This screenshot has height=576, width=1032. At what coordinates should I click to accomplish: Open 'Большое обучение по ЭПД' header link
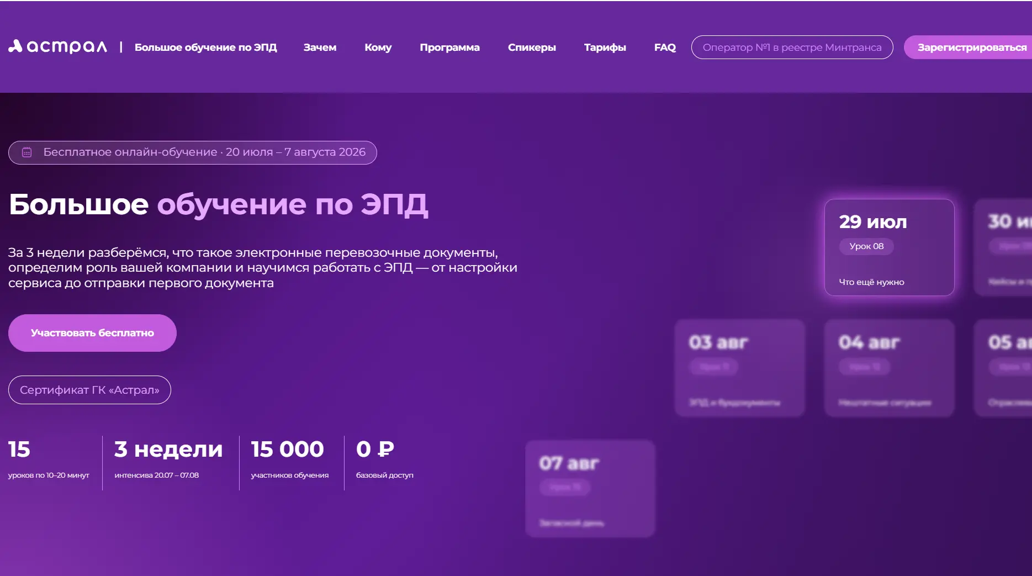[x=206, y=47]
